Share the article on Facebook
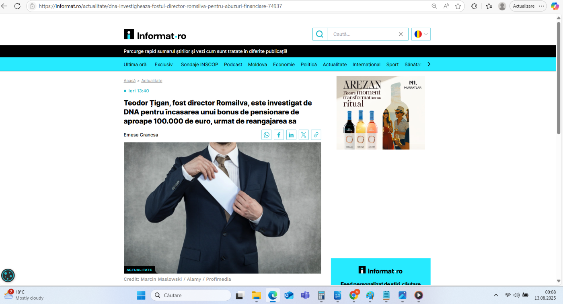Image resolution: width=563 pixels, height=304 pixels. coord(279,135)
